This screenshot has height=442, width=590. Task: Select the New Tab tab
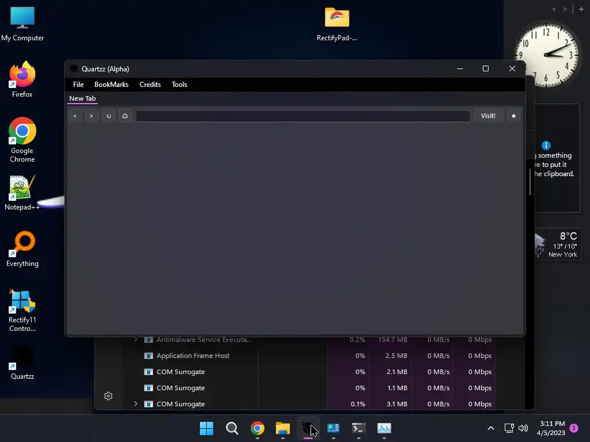(82, 98)
